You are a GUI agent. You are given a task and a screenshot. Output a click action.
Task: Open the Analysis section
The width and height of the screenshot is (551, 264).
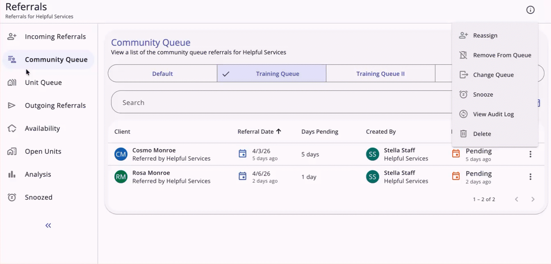click(x=39, y=174)
